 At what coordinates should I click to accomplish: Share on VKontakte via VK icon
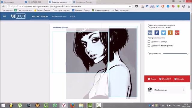(x=150, y=33)
